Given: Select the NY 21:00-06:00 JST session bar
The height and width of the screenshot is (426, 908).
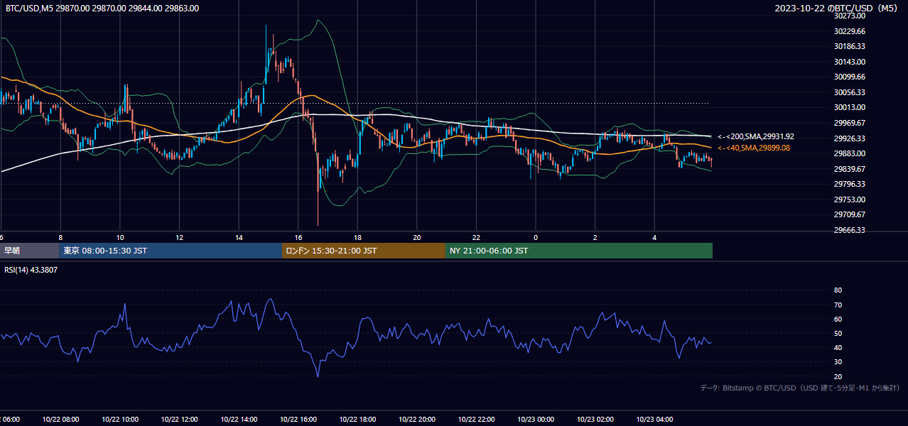Looking at the screenshot, I should (x=579, y=251).
